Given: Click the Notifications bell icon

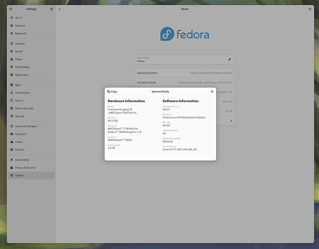Looking at the screenshot, I should pyautogui.click(x=11, y=93).
